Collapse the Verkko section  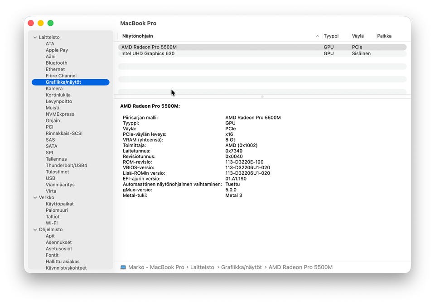click(35, 197)
